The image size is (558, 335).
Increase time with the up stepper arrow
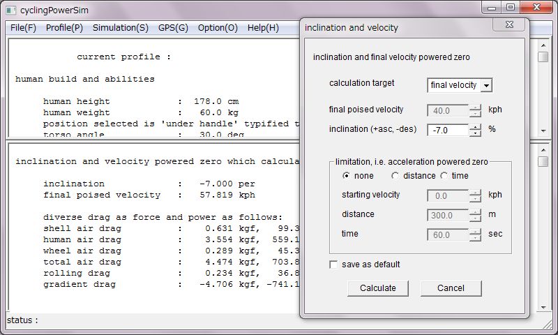475,232
